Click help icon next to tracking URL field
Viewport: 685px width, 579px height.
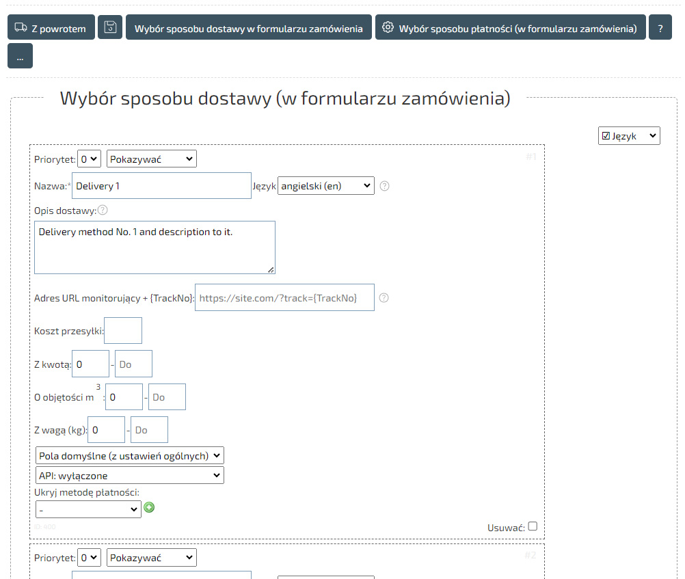[384, 298]
